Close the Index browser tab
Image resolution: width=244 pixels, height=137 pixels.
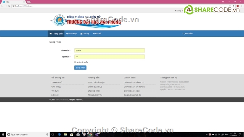[24, 2]
